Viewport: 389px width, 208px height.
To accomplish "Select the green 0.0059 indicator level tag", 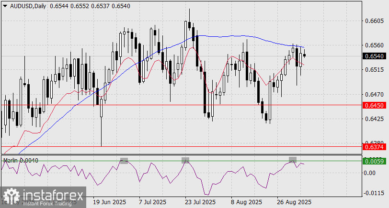I will tap(375, 162).
